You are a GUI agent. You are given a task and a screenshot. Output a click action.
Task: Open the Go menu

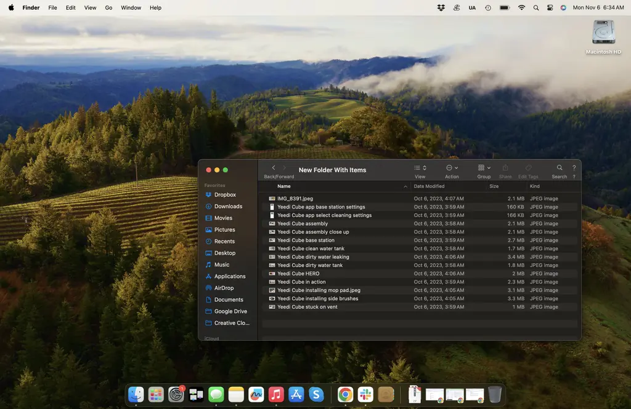108,7
